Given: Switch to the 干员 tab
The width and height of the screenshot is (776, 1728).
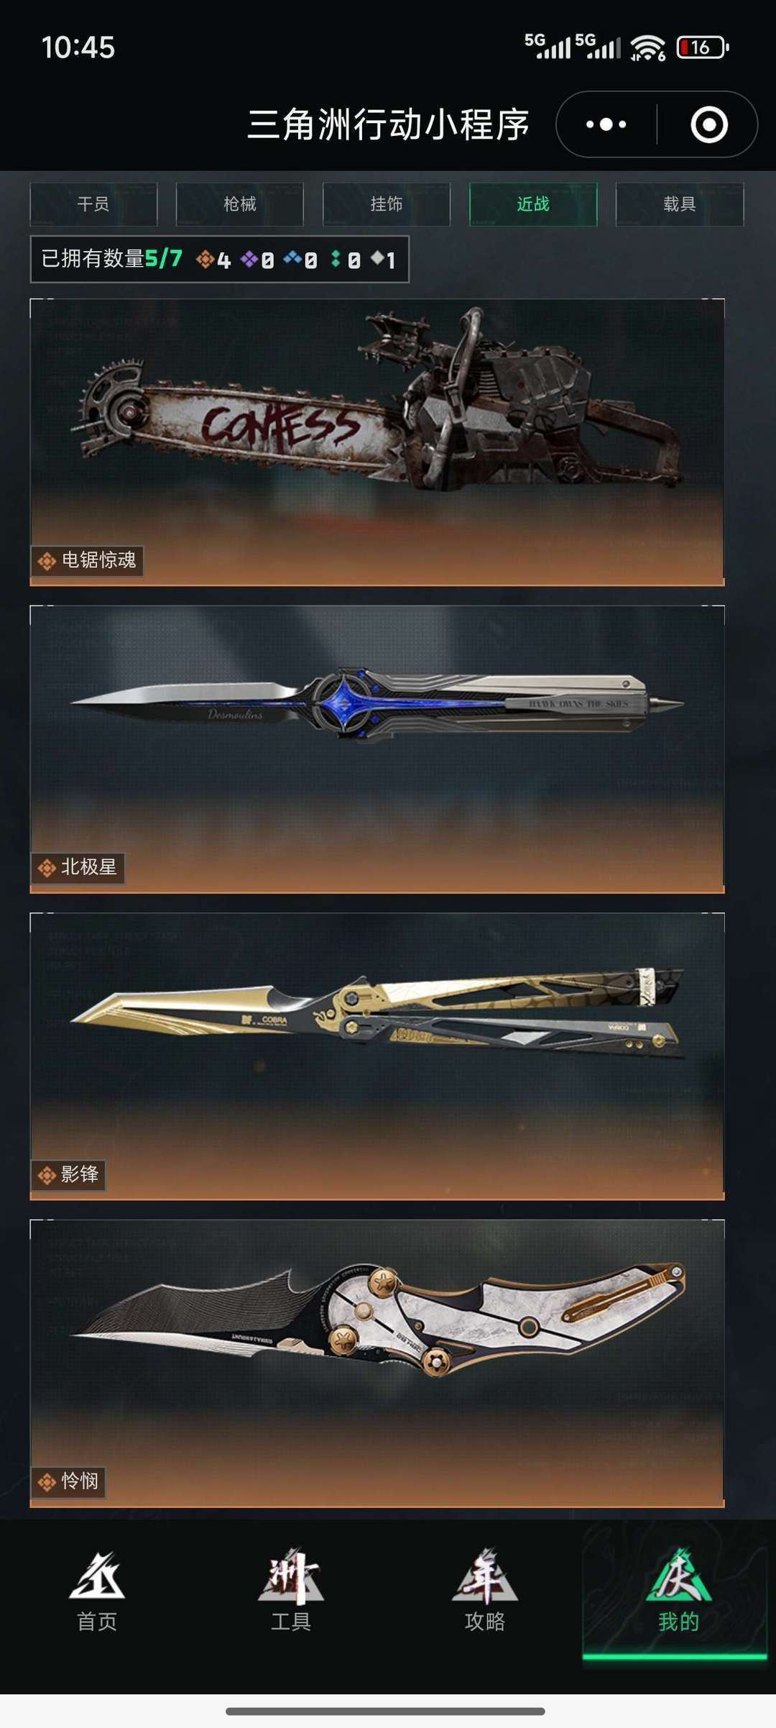Looking at the screenshot, I should click(x=93, y=204).
